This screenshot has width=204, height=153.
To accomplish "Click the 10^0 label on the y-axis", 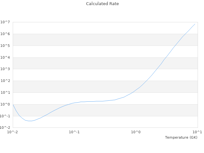I will 5,104.
